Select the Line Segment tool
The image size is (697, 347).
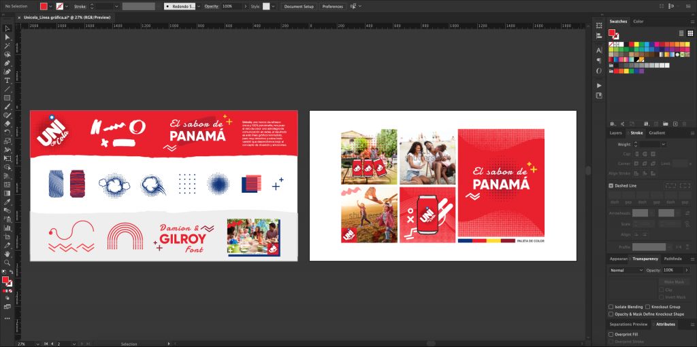click(7, 89)
